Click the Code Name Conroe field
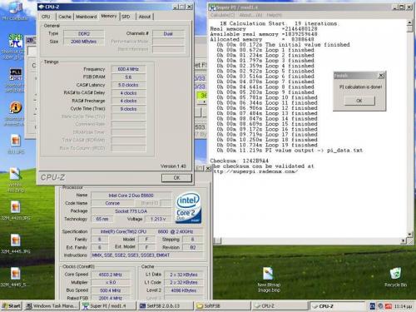Viewport: 416px width, 312px height. [112, 203]
